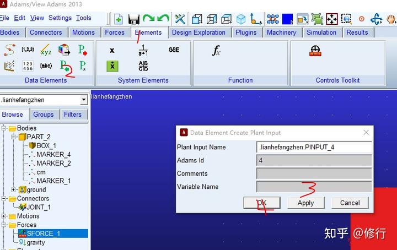Collapse the Forces tree folder
Viewport: 397px width, 250px height.
click(x=4, y=225)
